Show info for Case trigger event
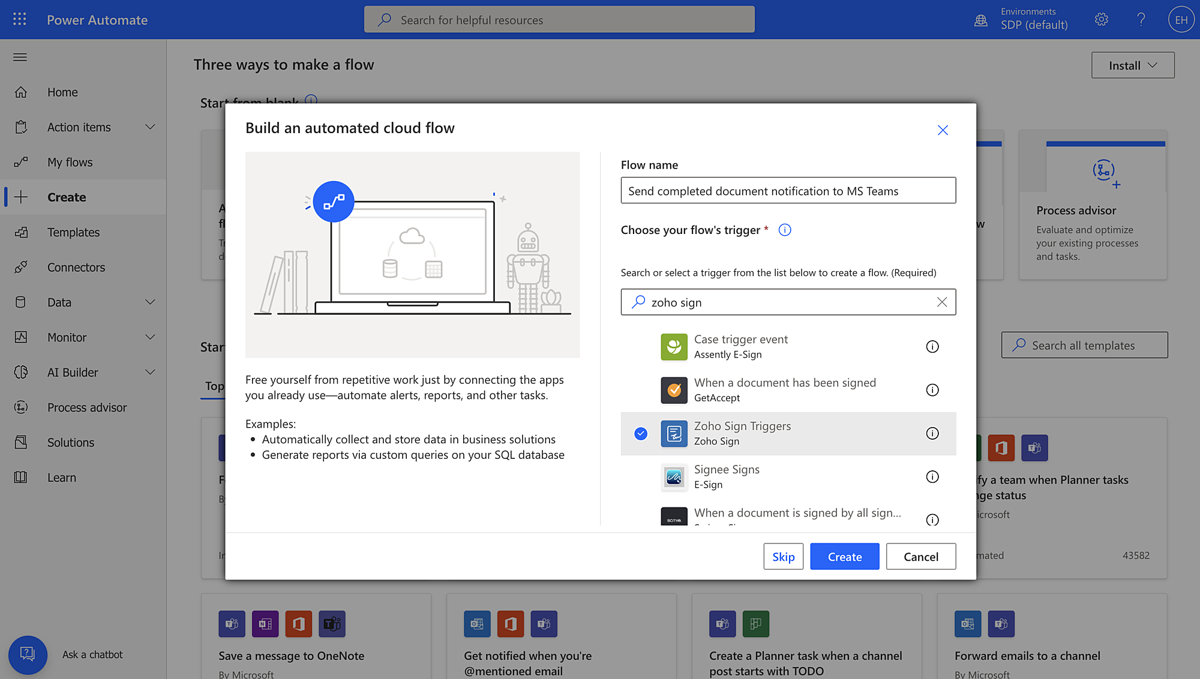Screen dimensions: 1200x679 (932, 347)
